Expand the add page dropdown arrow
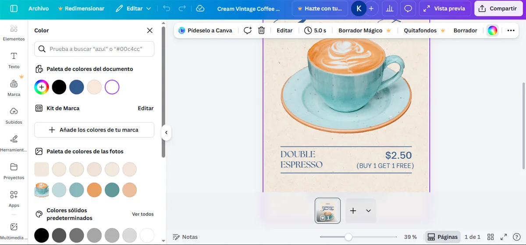526x245 pixels. (x=368, y=211)
